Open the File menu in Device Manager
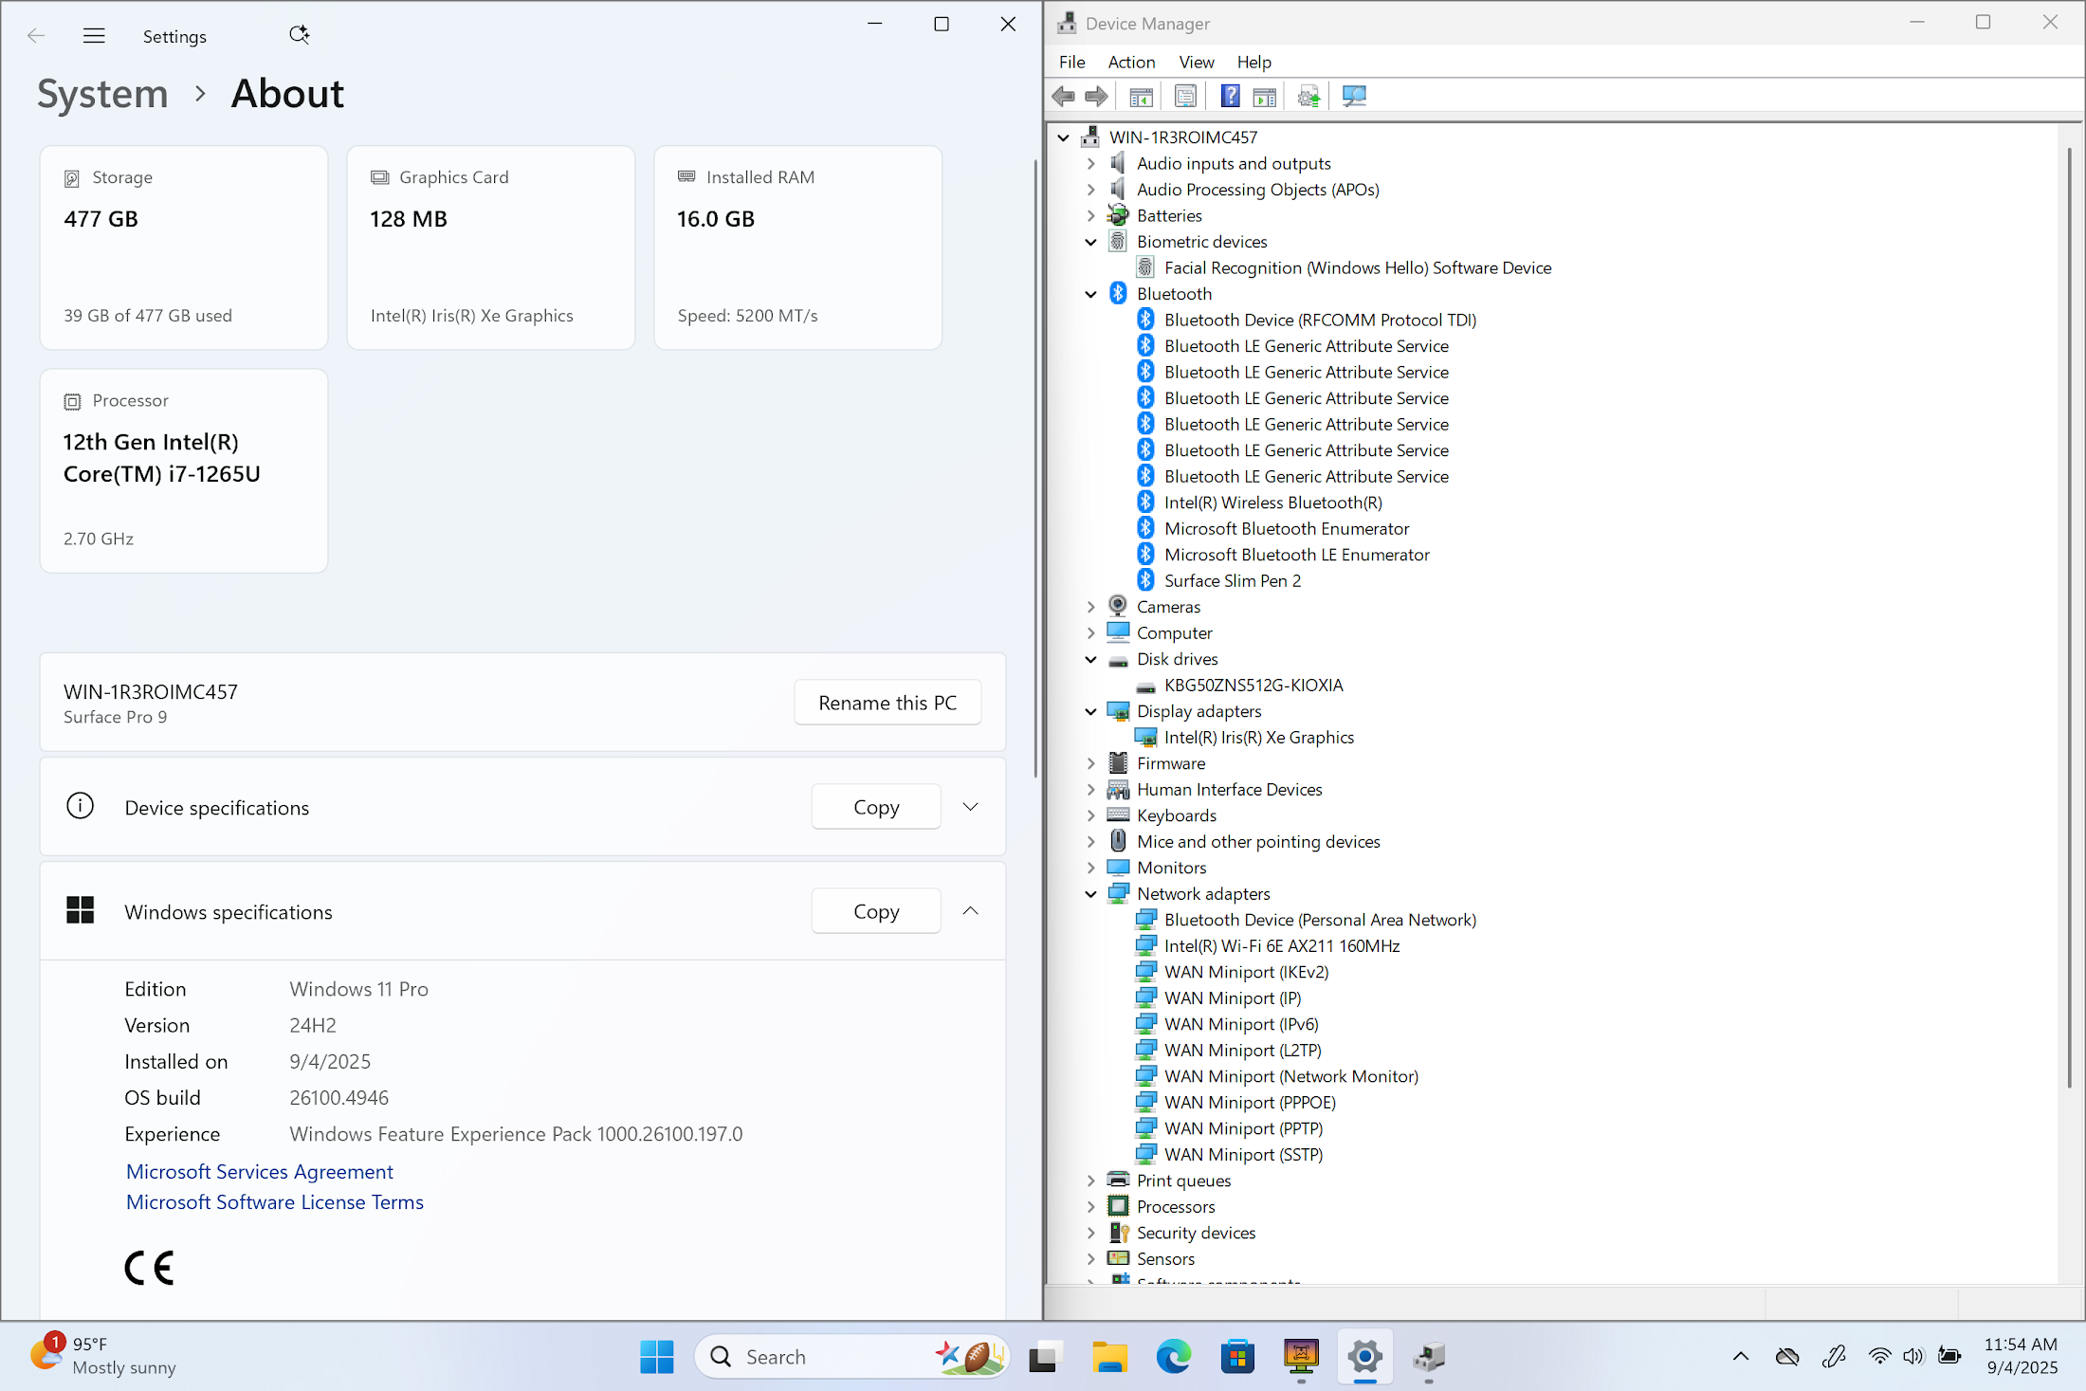The height and width of the screenshot is (1391, 2086). click(1071, 62)
